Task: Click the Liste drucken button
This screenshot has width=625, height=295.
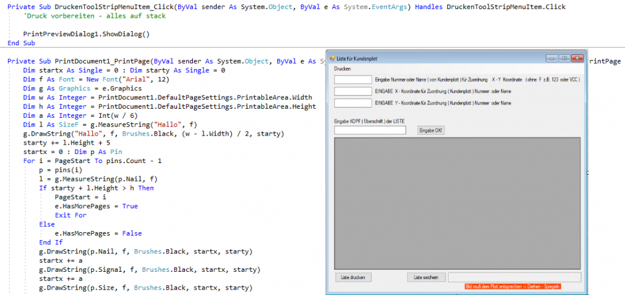Action: 353,277
